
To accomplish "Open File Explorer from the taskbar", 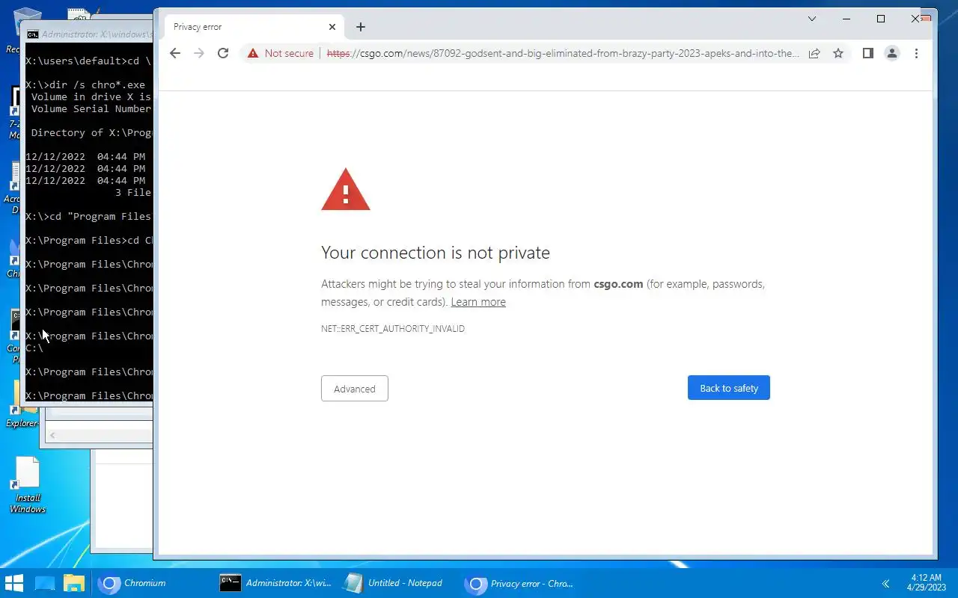I will 73,583.
